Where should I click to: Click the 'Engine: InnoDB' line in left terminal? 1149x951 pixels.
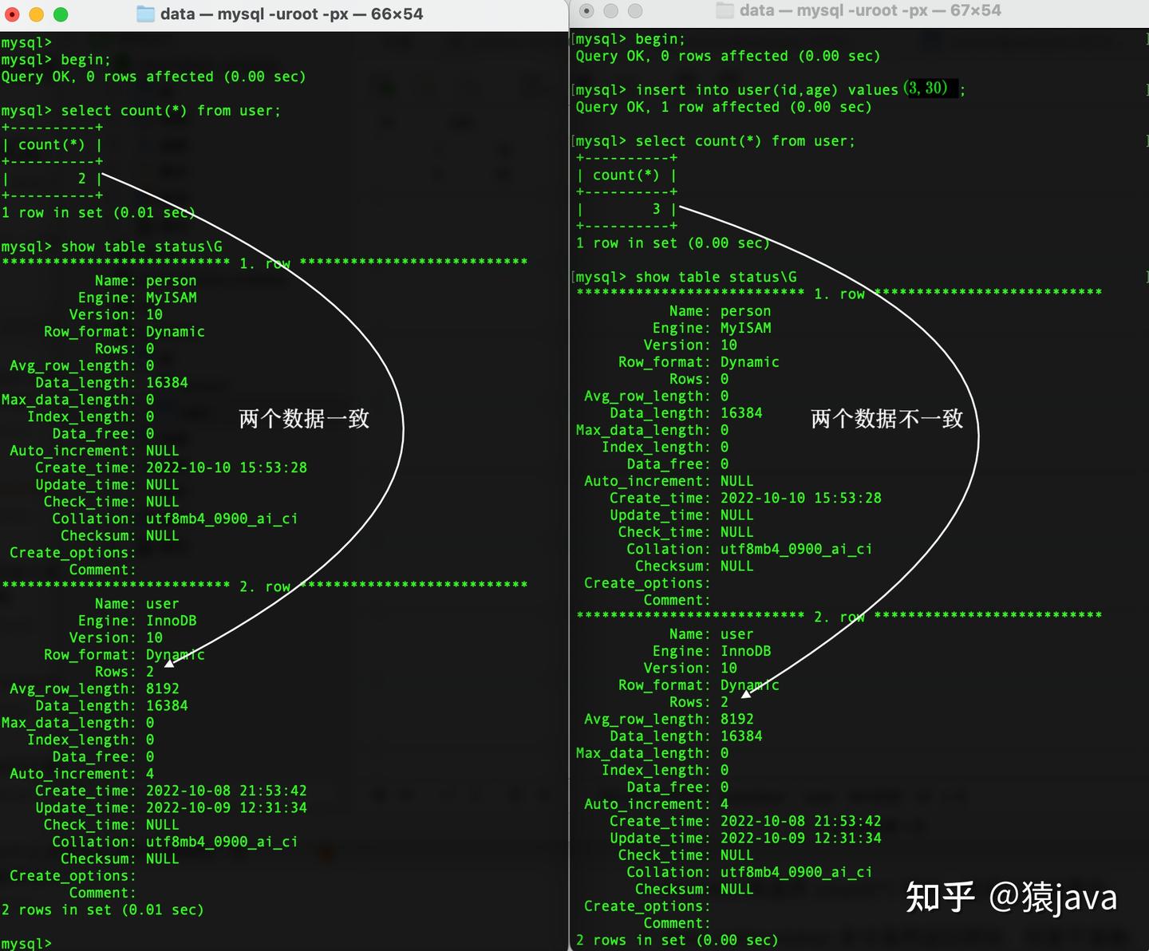pyautogui.click(x=137, y=620)
